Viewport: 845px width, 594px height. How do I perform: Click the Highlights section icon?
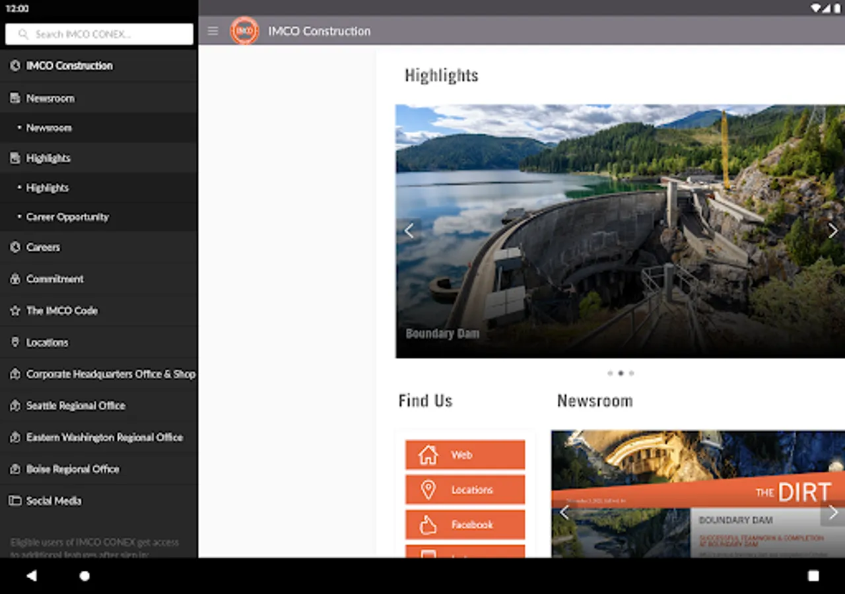click(x=15, y=158)
